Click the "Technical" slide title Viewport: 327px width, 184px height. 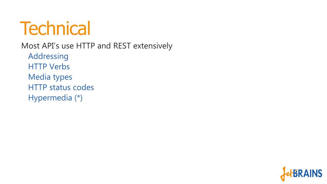click(55, 28)
